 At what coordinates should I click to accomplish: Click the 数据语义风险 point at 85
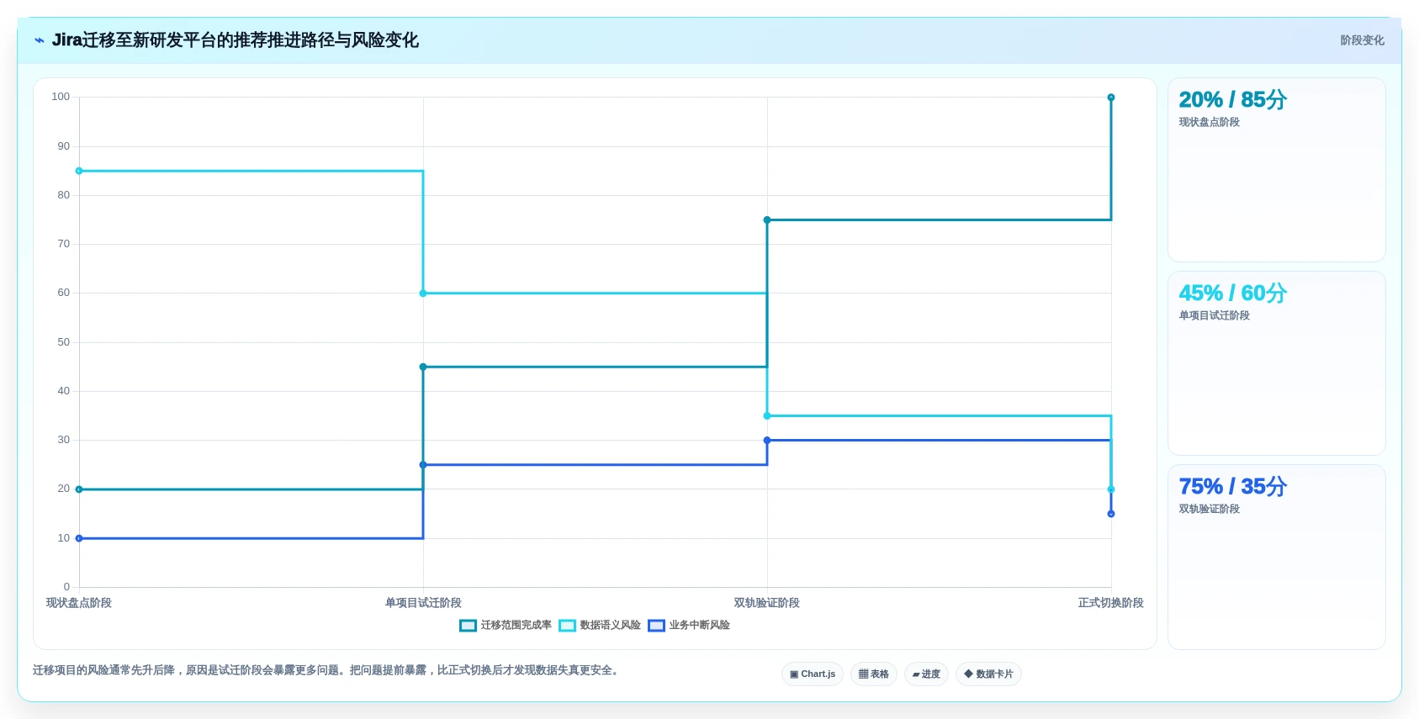pyautogui.click(x=79, y=171)
